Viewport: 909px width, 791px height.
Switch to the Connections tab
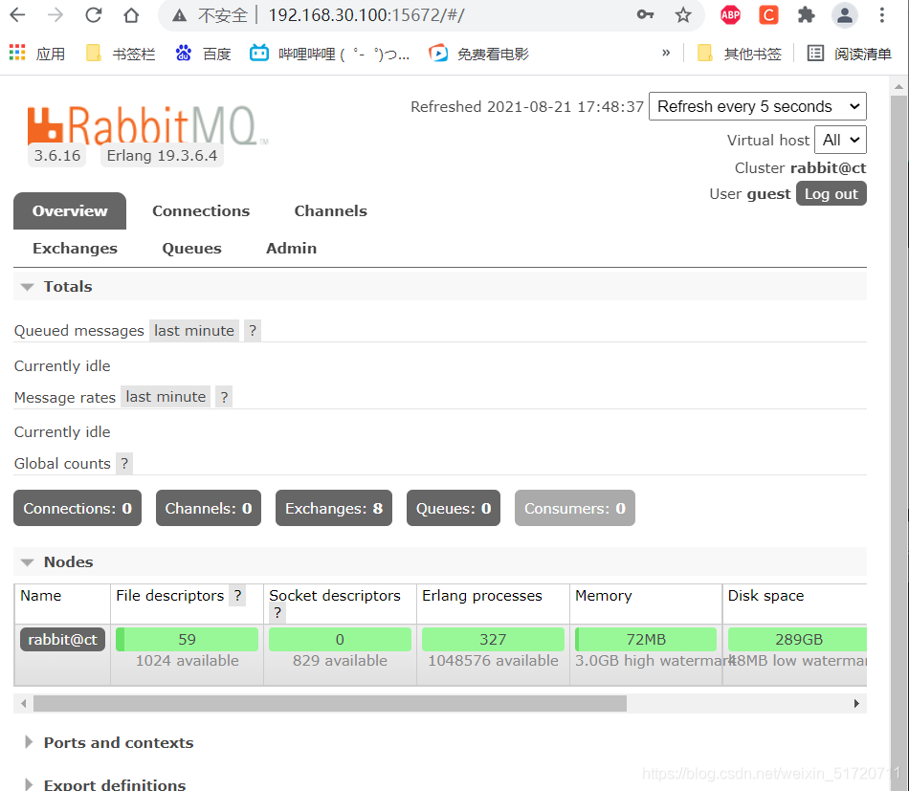pos(201,211)
